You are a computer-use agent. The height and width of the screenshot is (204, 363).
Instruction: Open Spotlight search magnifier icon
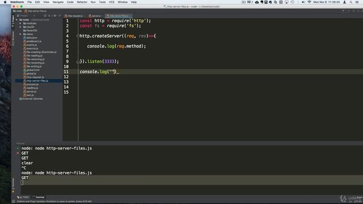(351, 2)
